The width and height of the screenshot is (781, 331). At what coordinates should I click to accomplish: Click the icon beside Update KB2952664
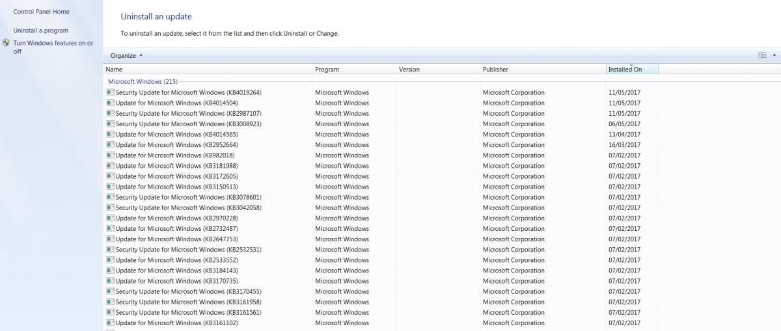pos(110,144)
